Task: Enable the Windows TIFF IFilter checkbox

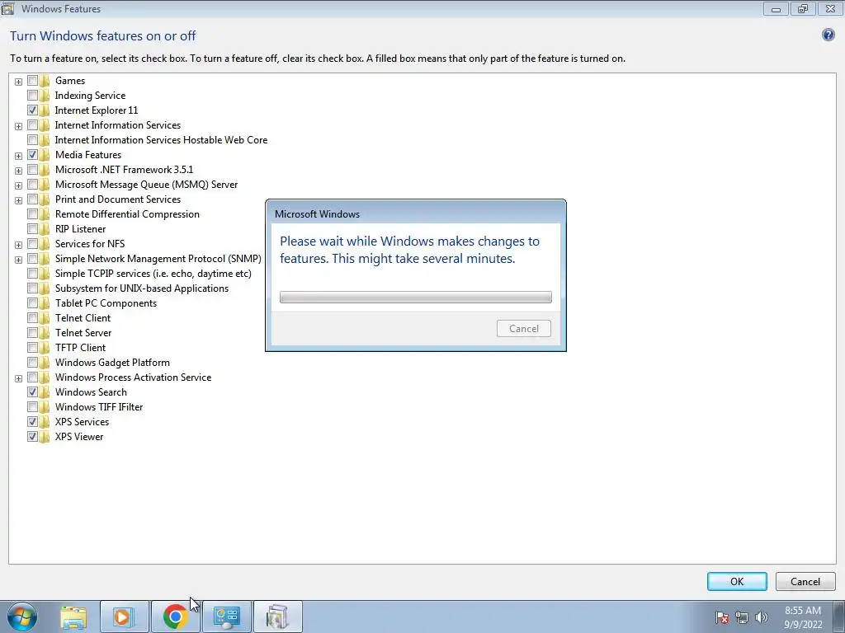Action: 32,407
